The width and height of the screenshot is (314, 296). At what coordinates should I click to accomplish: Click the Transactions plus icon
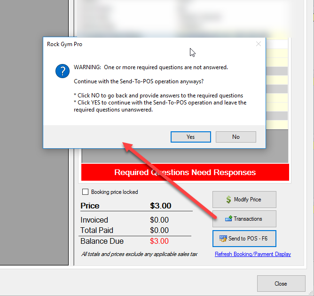click(x=228, y=219)
